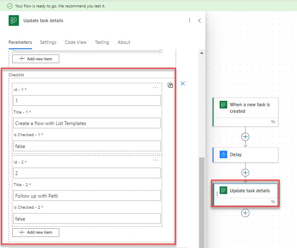This screenshot has height=248, width=297.
Task: Insert a step after the trigger with plus
Action: [245, 137]
